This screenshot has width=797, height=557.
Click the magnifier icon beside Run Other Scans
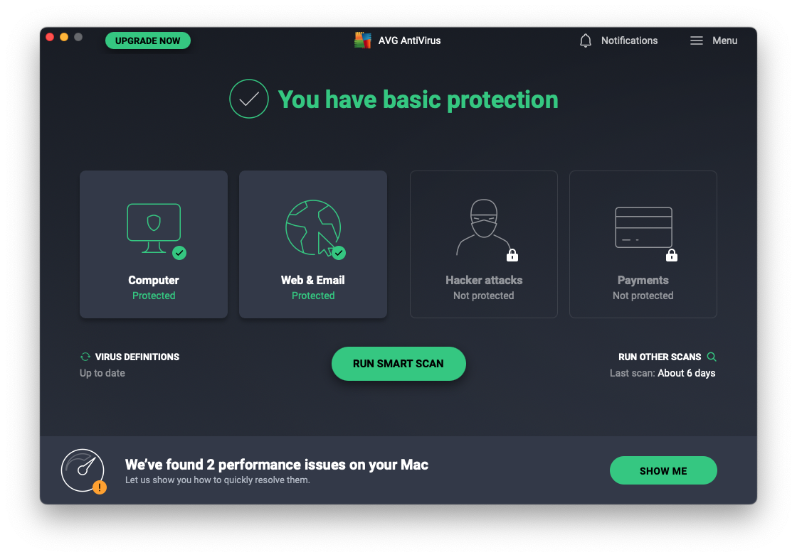tap(712, 357)
